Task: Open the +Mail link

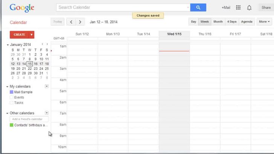Action: click(x=226, y=8)
